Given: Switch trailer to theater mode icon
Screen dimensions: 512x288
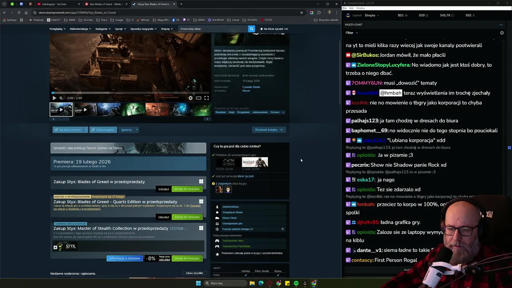Looking at the screenshot, I should 198,98.
